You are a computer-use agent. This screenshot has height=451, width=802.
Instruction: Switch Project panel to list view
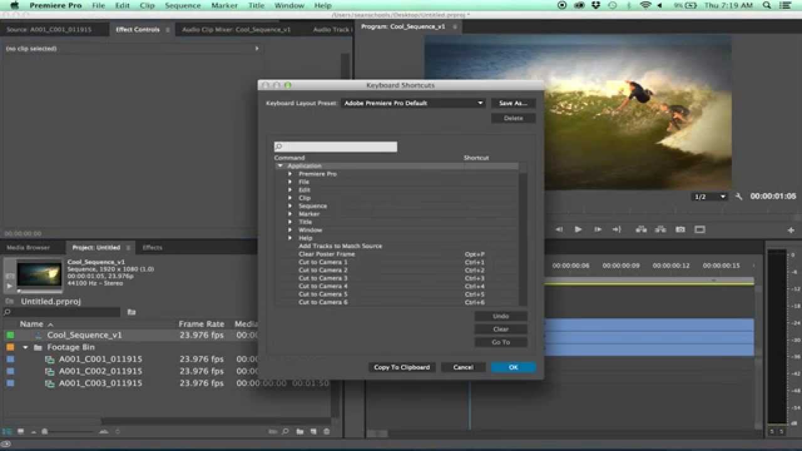[8, 432]
